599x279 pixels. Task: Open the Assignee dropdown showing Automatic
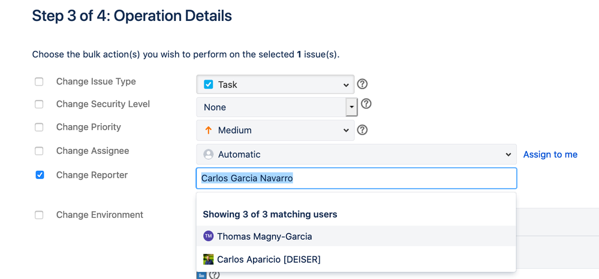(356, 154)
